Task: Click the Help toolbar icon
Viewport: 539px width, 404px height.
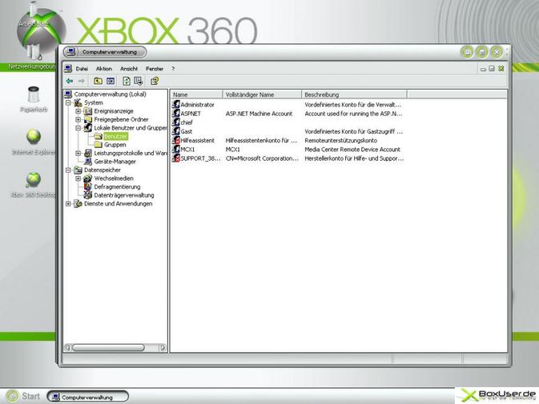Action: [155, 81]
